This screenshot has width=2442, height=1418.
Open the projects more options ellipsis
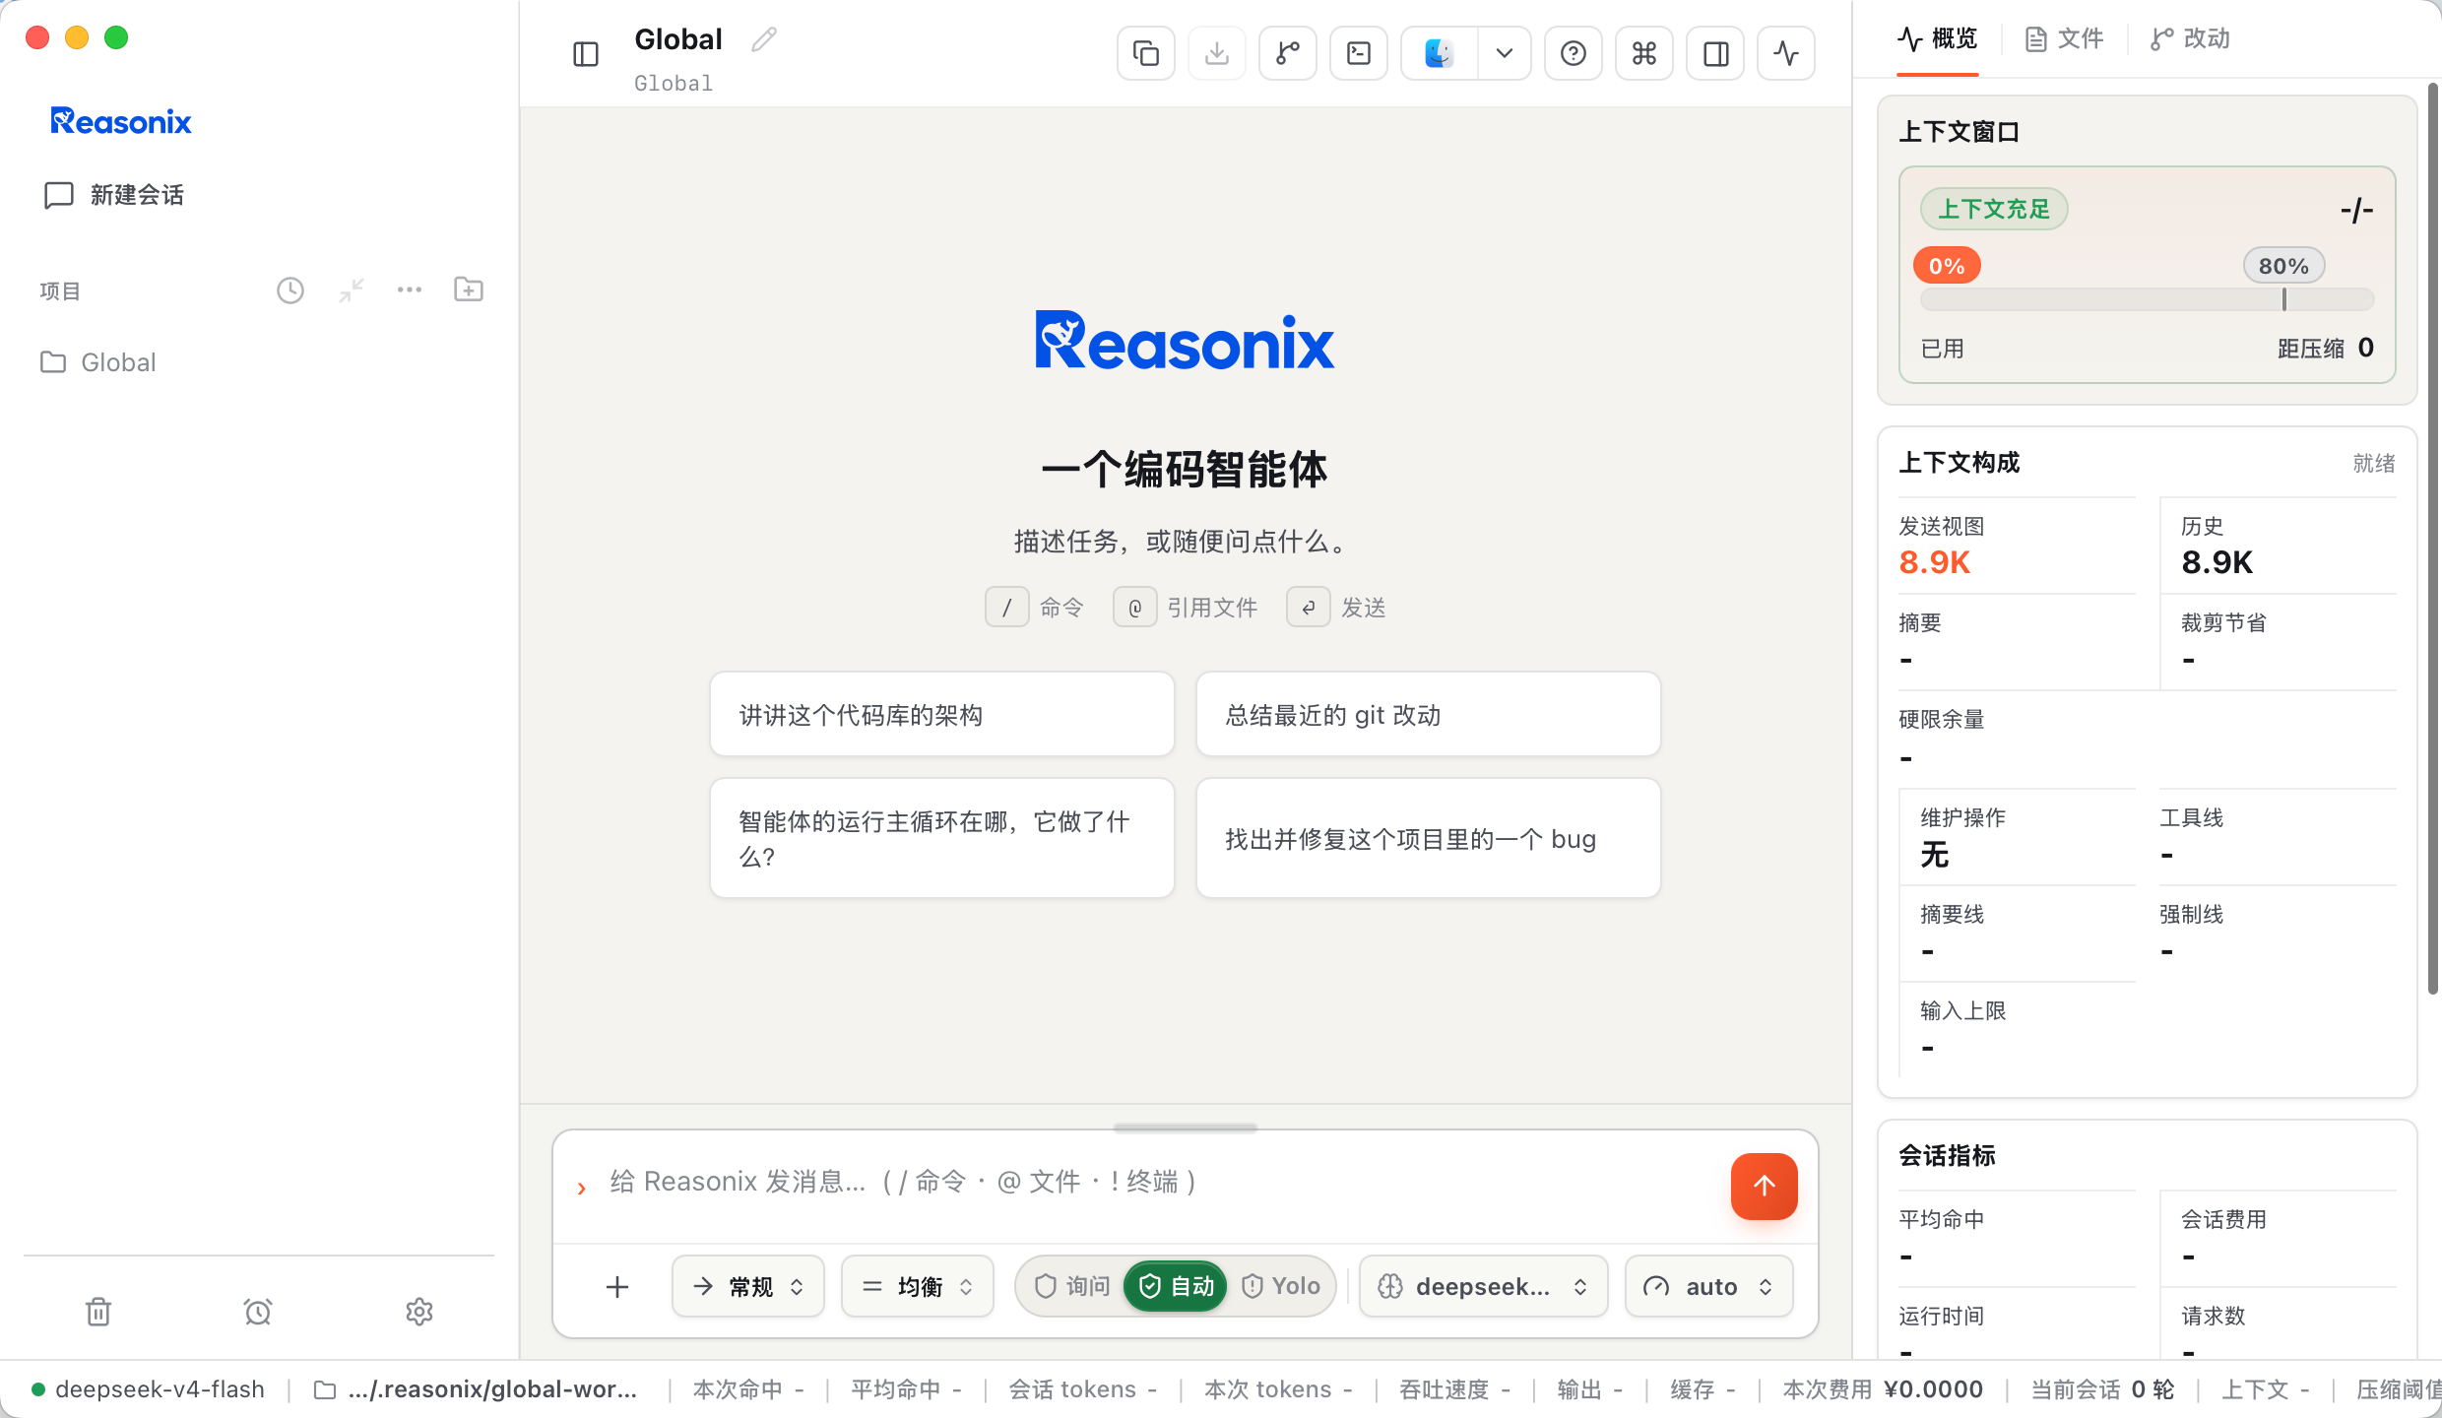coord(410,290)
